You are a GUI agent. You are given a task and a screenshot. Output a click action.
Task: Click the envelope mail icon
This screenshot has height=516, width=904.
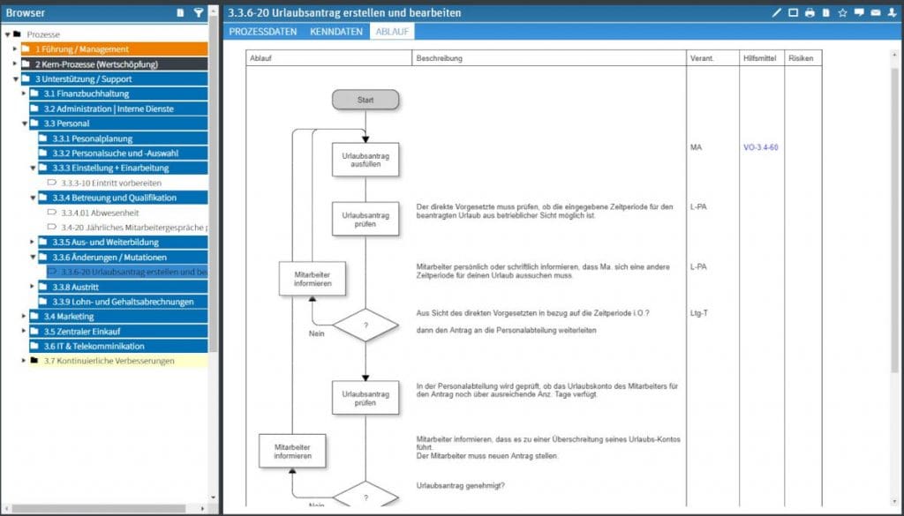pos(876,12)
